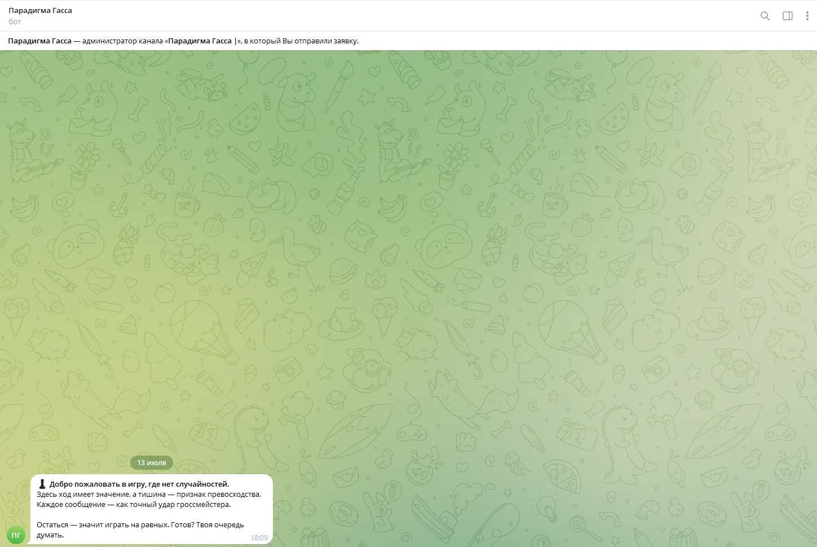This screenshot has height=547, width=817.
Task: Click the 'бот' status under the title
Action: 15,22
